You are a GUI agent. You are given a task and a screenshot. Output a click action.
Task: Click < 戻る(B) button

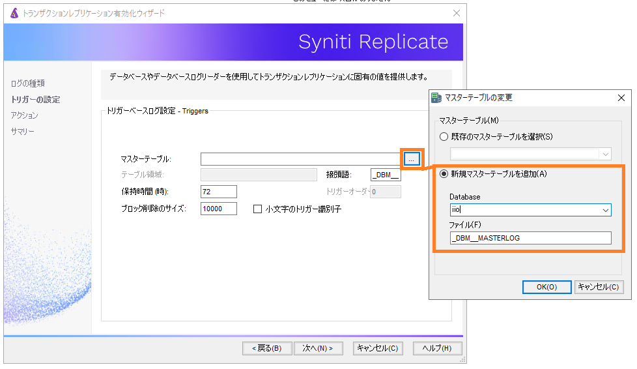tap(267, 348)
